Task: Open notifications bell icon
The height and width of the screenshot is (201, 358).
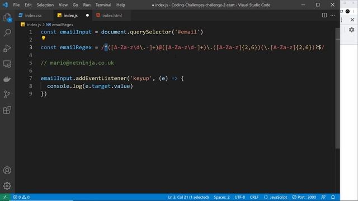Action: pyautogui.click(x=333, y=197)
